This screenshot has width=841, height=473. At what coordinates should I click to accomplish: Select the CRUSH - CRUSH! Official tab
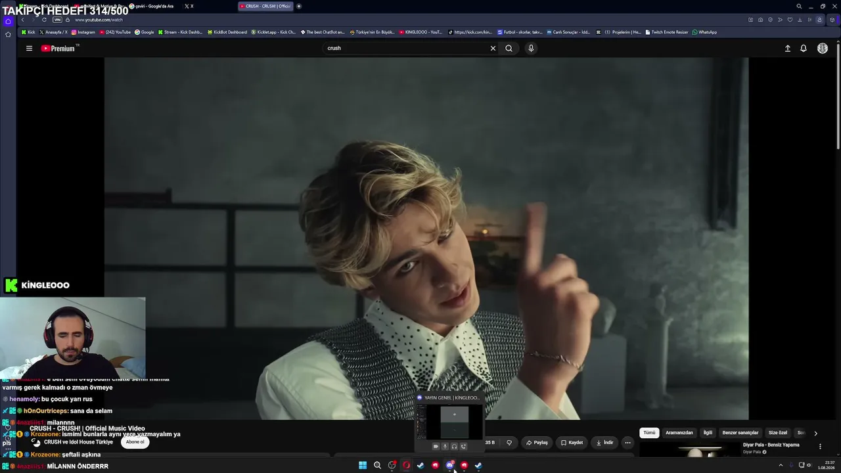click(x=265, y=6)
